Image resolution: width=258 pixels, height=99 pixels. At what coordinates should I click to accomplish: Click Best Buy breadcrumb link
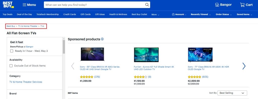pyautogui.click(x=11, y=26)
